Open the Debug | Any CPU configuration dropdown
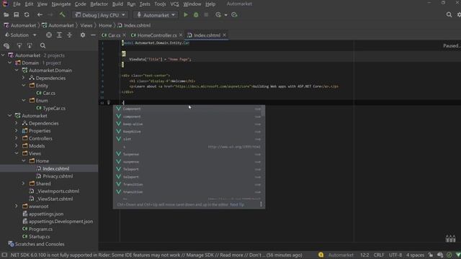This screenshot has width=461, height=259. (100, 15)
